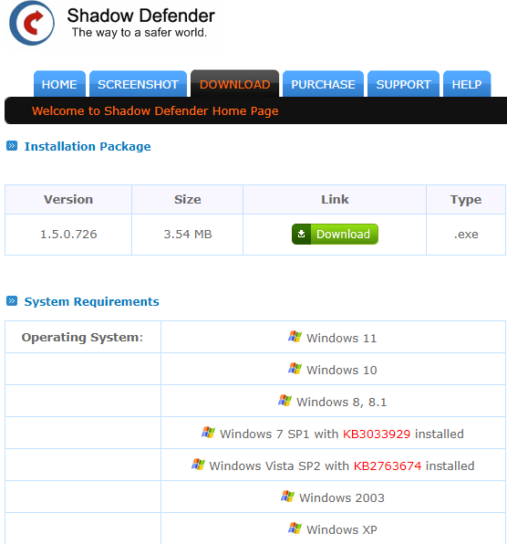Screen dimensions: 507x544
Task: Click the download arrow icon on the green button
Action: pos(302,235)
